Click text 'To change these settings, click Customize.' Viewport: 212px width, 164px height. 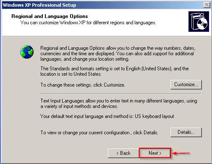click(x=83, y=85)
